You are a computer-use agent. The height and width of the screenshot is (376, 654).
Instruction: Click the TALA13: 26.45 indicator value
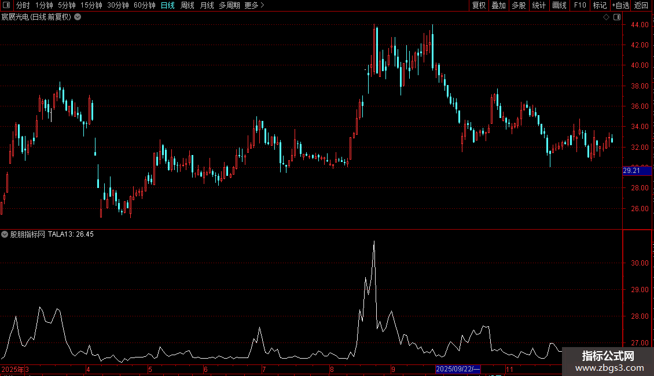coord(71,234)
